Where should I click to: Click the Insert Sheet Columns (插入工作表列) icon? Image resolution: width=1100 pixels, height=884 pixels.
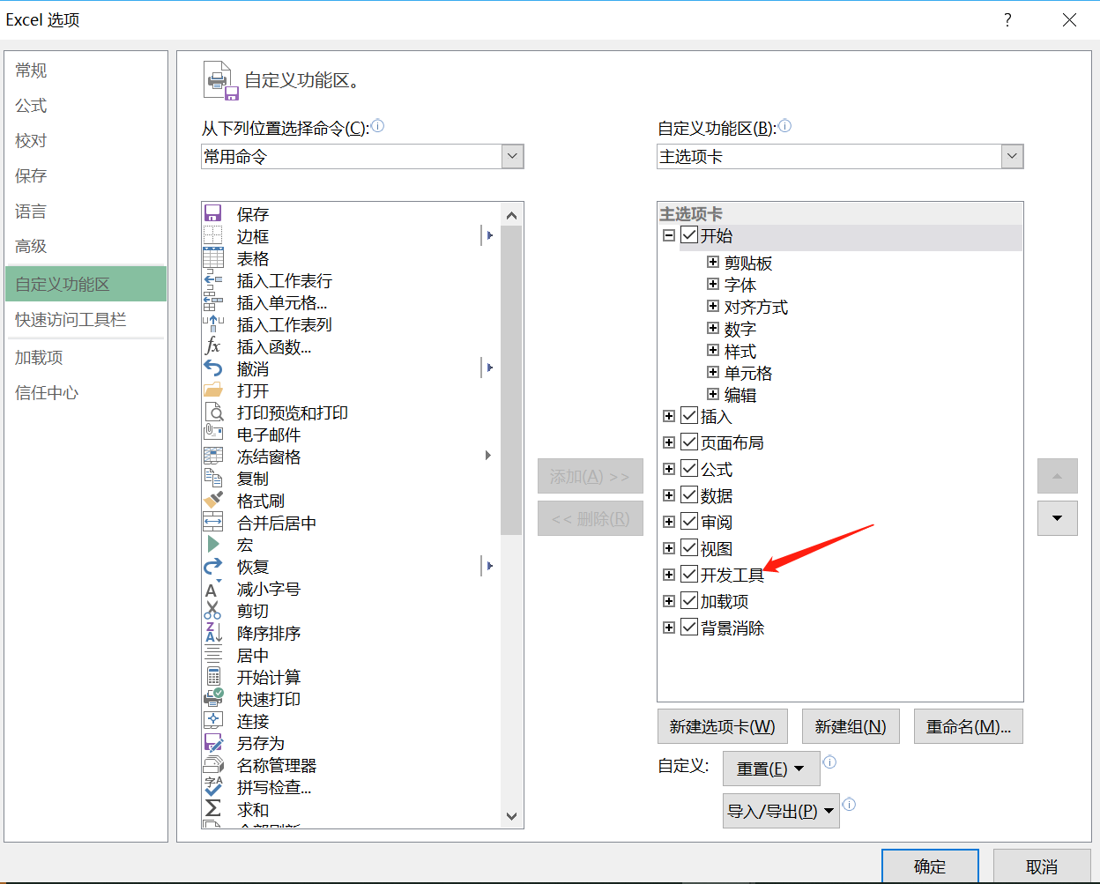212,323
